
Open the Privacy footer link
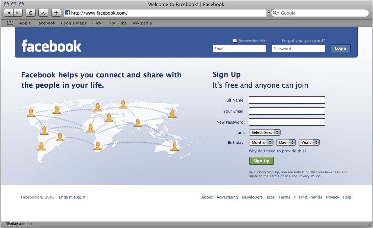[x=332, y=197]
